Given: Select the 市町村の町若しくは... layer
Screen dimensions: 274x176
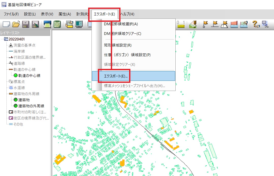Looking at the screenshot, I should [x=30, y=112].
